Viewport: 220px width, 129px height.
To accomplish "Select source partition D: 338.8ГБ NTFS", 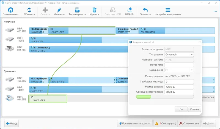I will click(x=177, y=31).
